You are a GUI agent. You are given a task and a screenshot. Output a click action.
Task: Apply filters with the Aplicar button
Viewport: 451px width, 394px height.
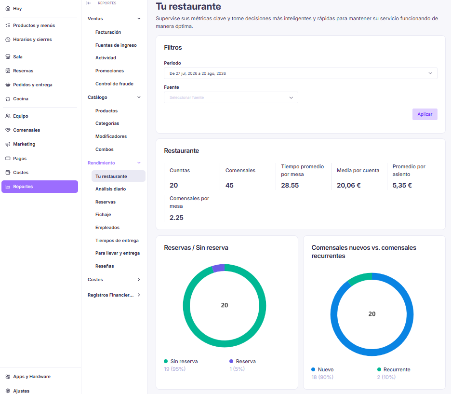pyautogui.click(x=425, y=114)
